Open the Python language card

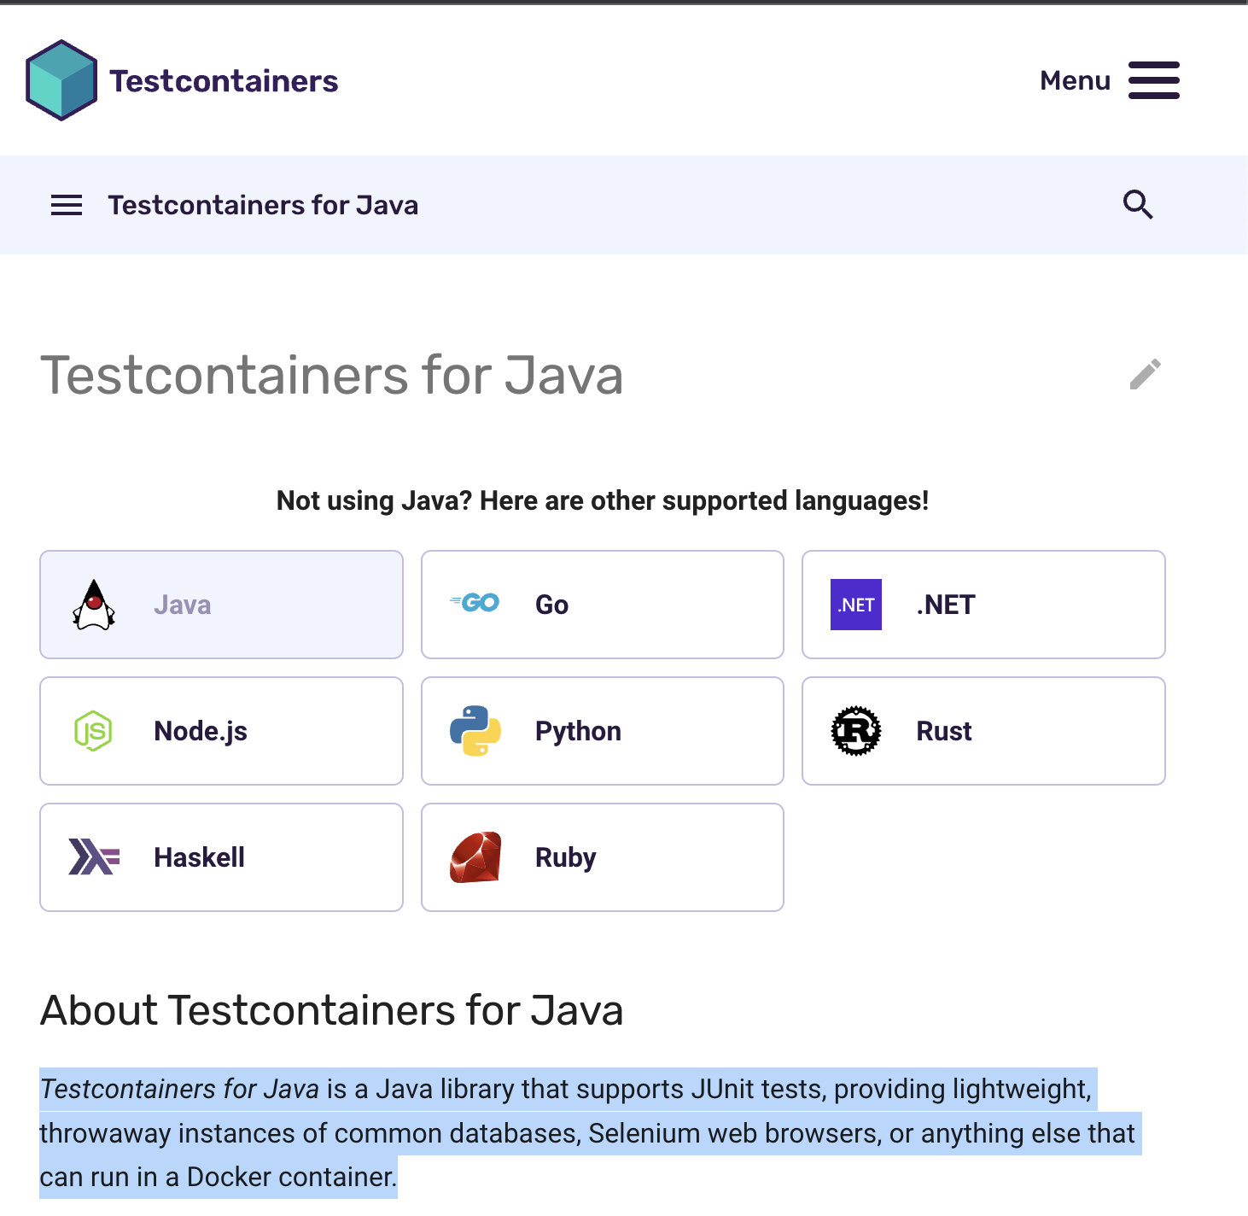tap(603, 731)
